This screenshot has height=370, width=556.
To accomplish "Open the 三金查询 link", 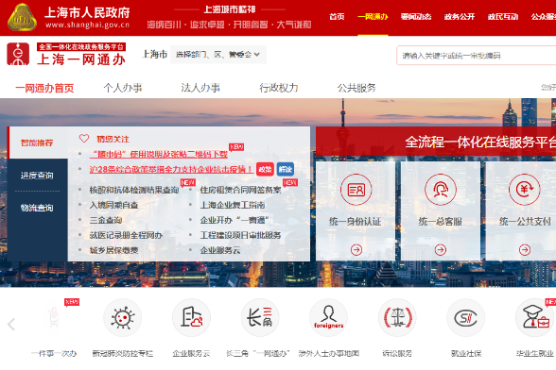I will tap(106, 220).
